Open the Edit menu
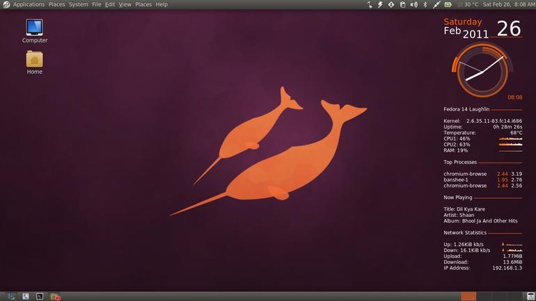The height and width of the screenshot is (301, 536). [x=110, y=4]
